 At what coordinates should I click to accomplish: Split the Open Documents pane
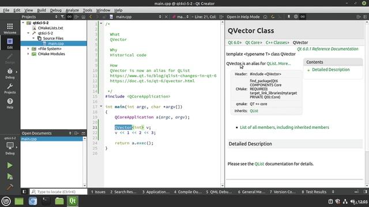(x=77, y=133)
